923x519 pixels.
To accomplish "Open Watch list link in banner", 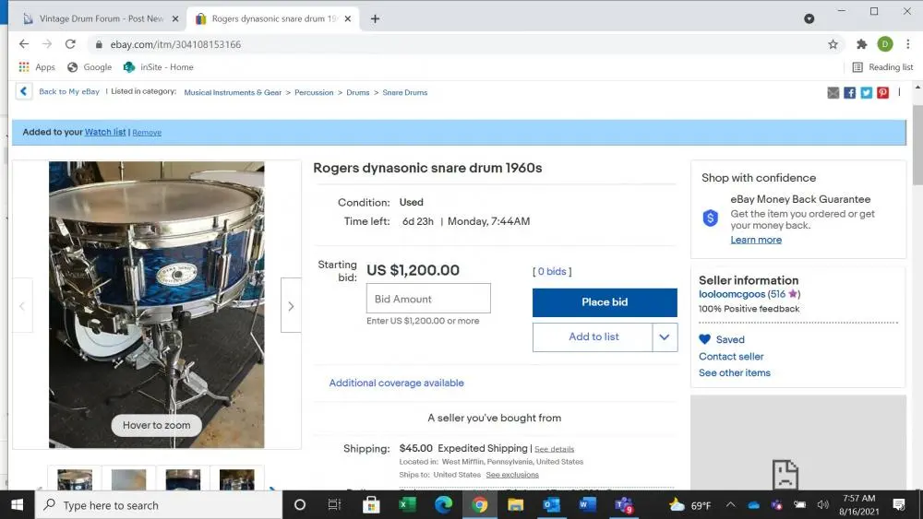I will [105, 132].
